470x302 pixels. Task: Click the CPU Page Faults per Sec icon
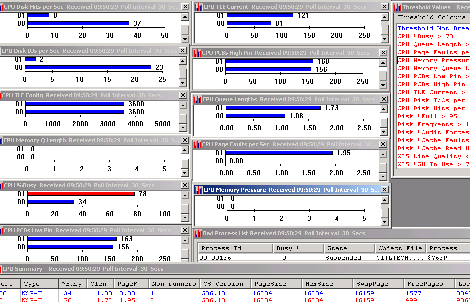tap(199, 144)
